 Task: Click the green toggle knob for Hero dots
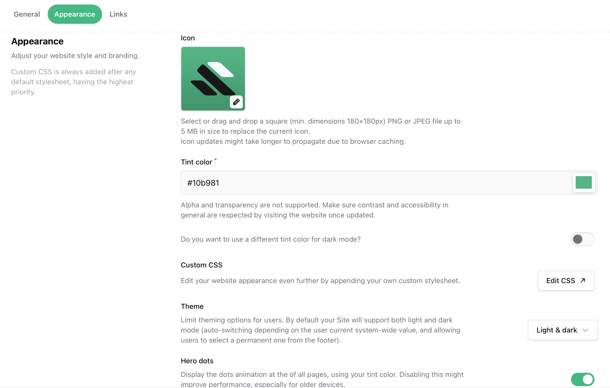click(588, 379)
